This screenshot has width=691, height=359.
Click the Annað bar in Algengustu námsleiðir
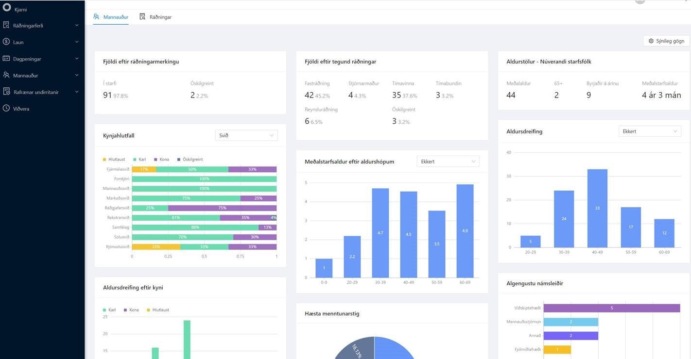point(571,336)
